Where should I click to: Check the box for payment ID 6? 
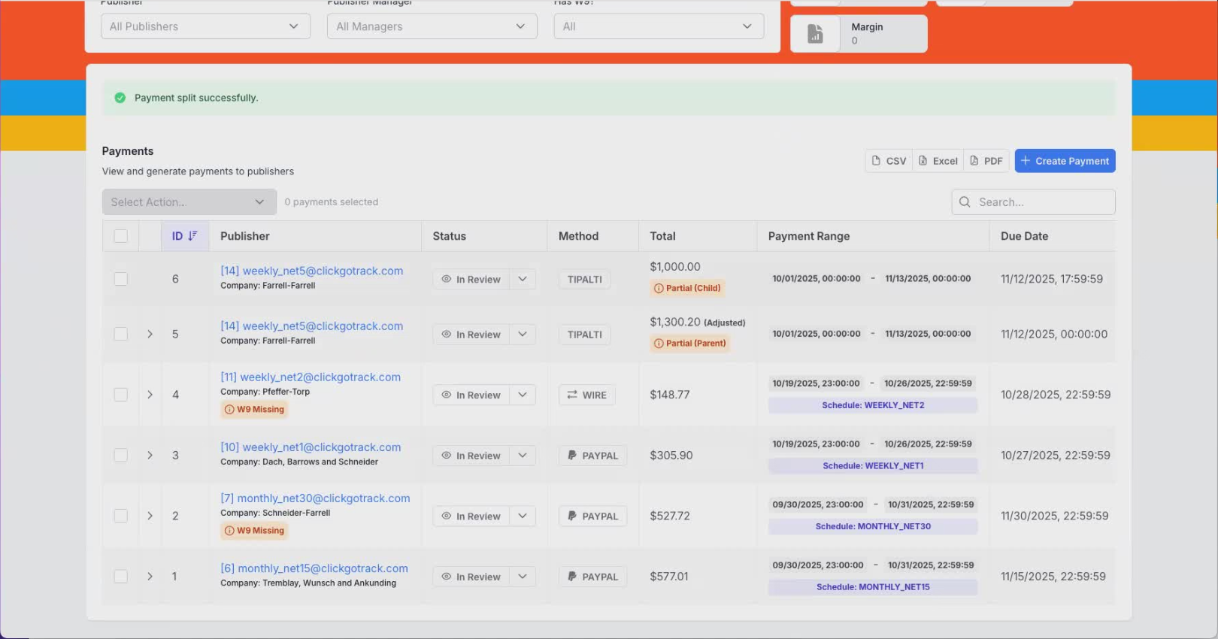point(120,279)
